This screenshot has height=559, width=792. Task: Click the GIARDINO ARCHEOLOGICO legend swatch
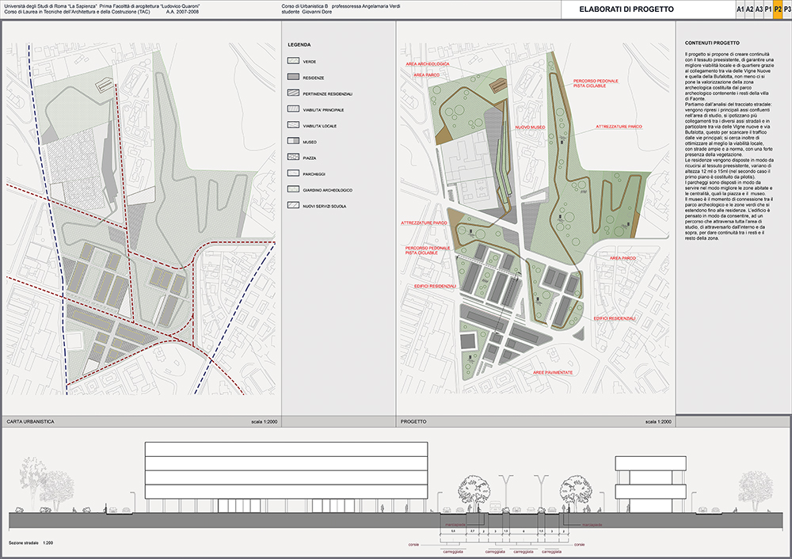click(294, 190)
